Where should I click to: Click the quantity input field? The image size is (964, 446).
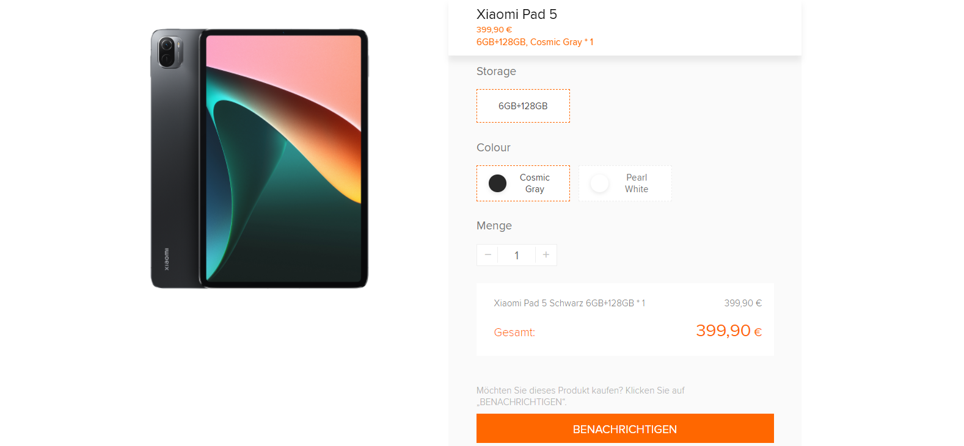click(517, 256)
